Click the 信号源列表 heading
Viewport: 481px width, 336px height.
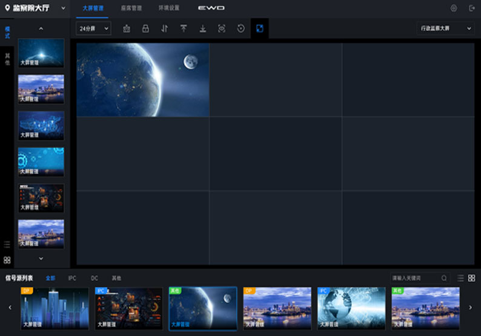click(x=19, y=278)
